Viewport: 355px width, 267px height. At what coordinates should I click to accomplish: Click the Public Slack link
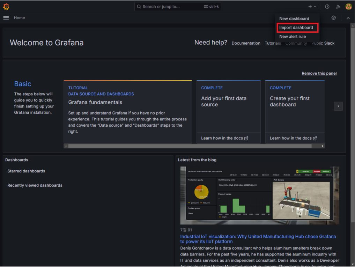click(323, 43)
